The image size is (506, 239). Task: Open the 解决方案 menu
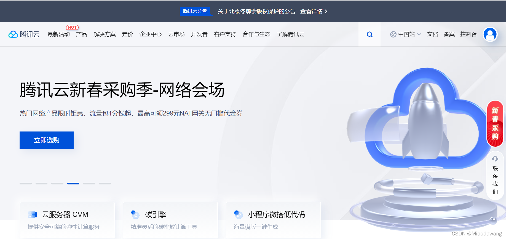click(105, 34)
